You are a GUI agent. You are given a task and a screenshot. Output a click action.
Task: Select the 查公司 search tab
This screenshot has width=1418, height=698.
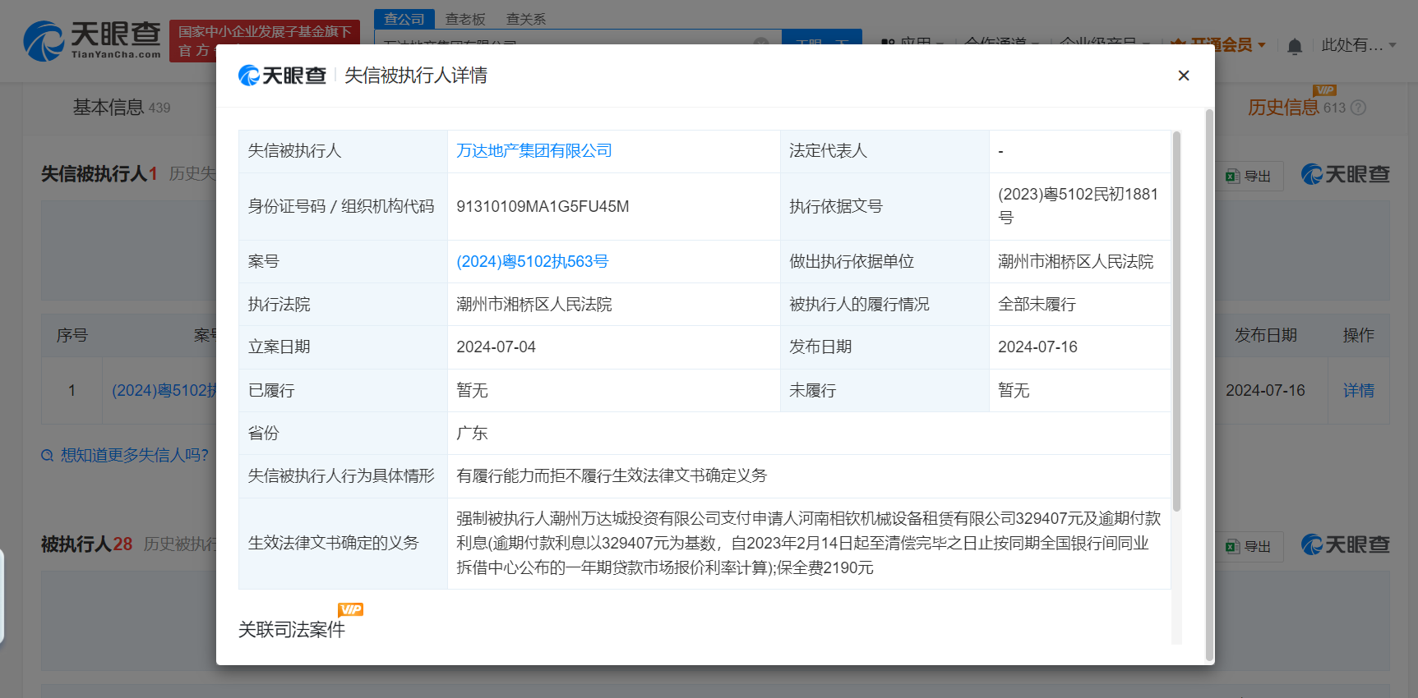point(404,18)
